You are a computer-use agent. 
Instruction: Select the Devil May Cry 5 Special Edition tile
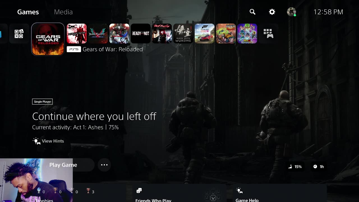click(x=98, y=34)
